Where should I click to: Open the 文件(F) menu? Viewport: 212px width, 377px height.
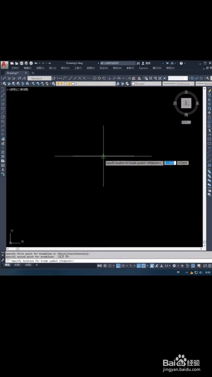click(x=15, y=68)
